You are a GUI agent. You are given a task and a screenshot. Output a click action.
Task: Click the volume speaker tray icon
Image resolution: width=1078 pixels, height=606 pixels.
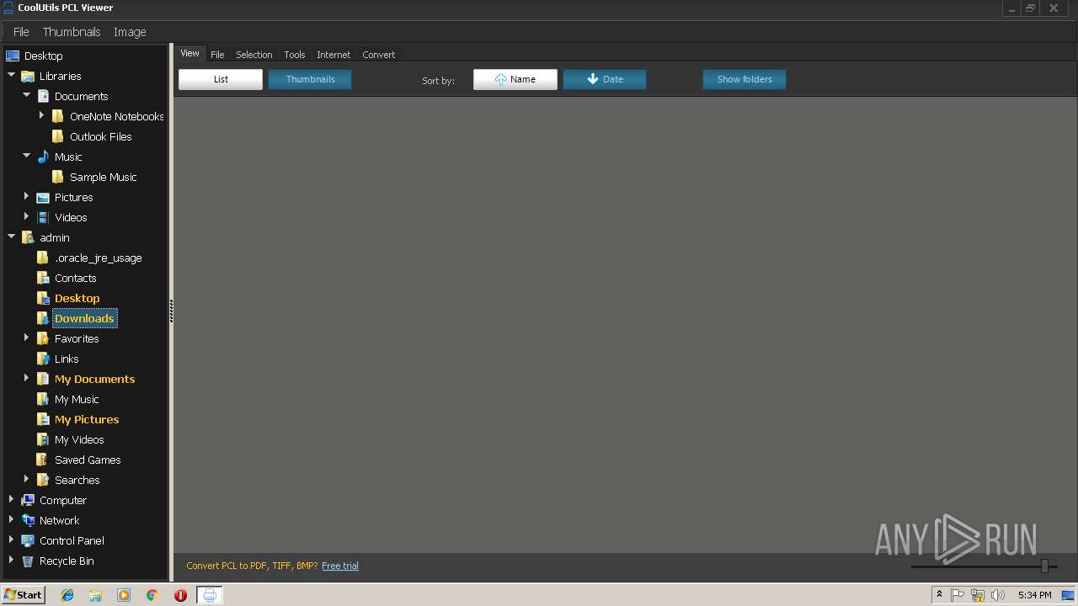point(998,595)
